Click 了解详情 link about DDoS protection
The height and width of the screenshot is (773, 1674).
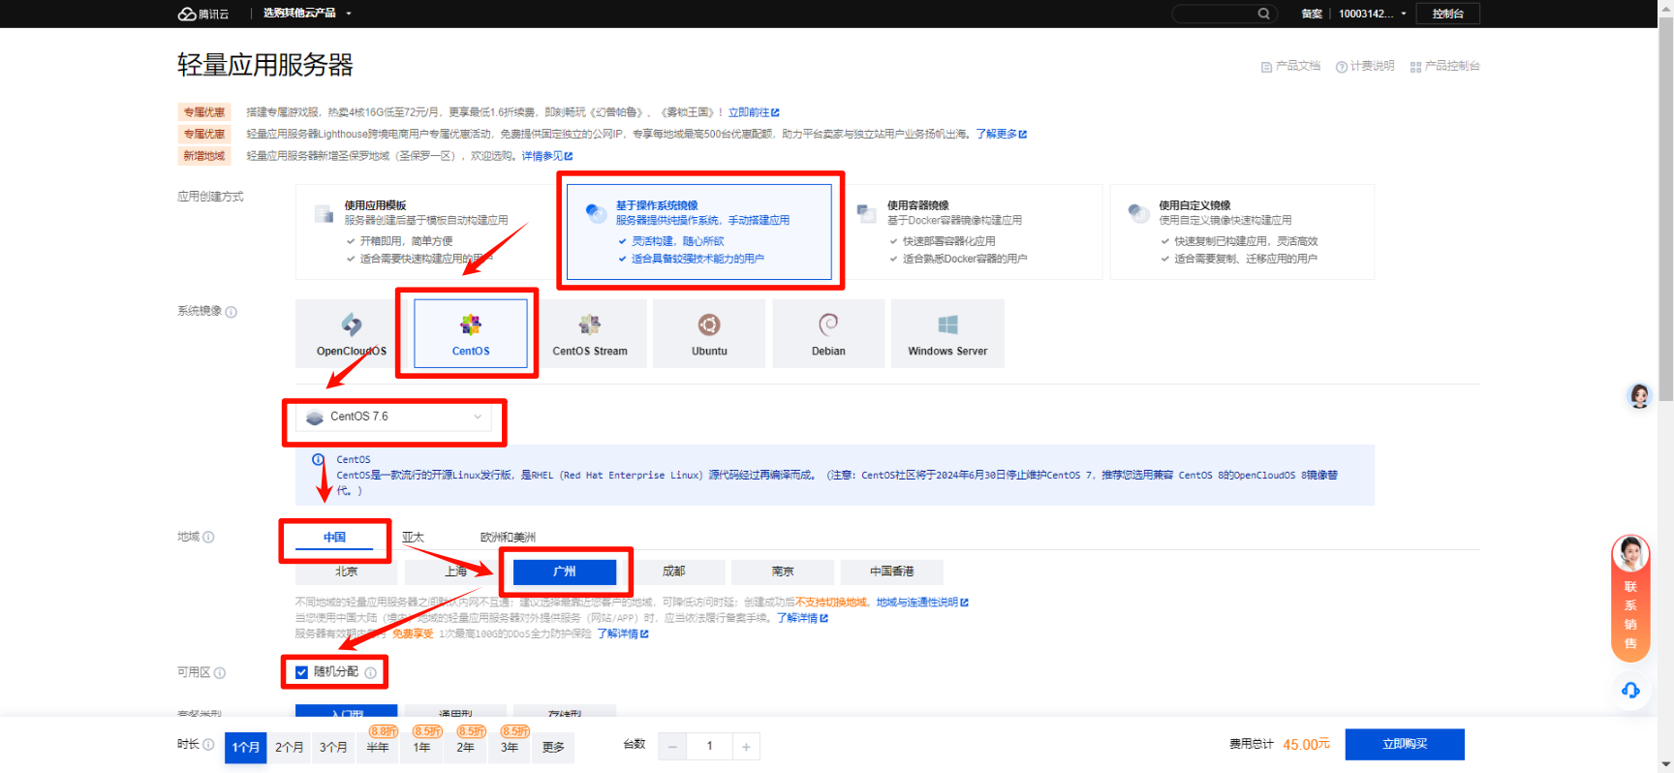pyautogui.click(x=623, y=634)
